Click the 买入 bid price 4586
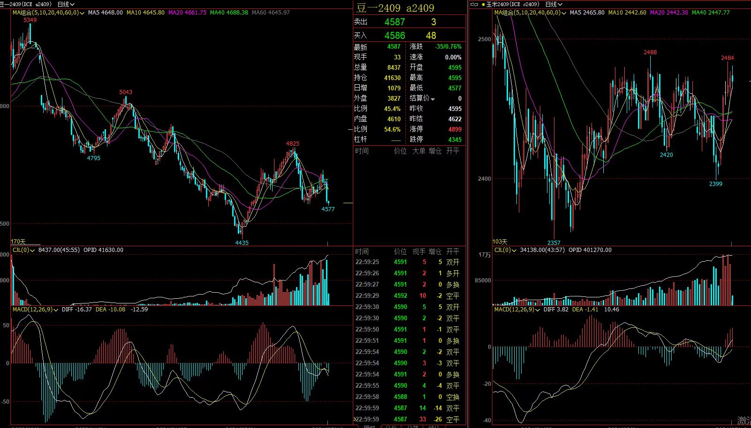 coord(394,36)
